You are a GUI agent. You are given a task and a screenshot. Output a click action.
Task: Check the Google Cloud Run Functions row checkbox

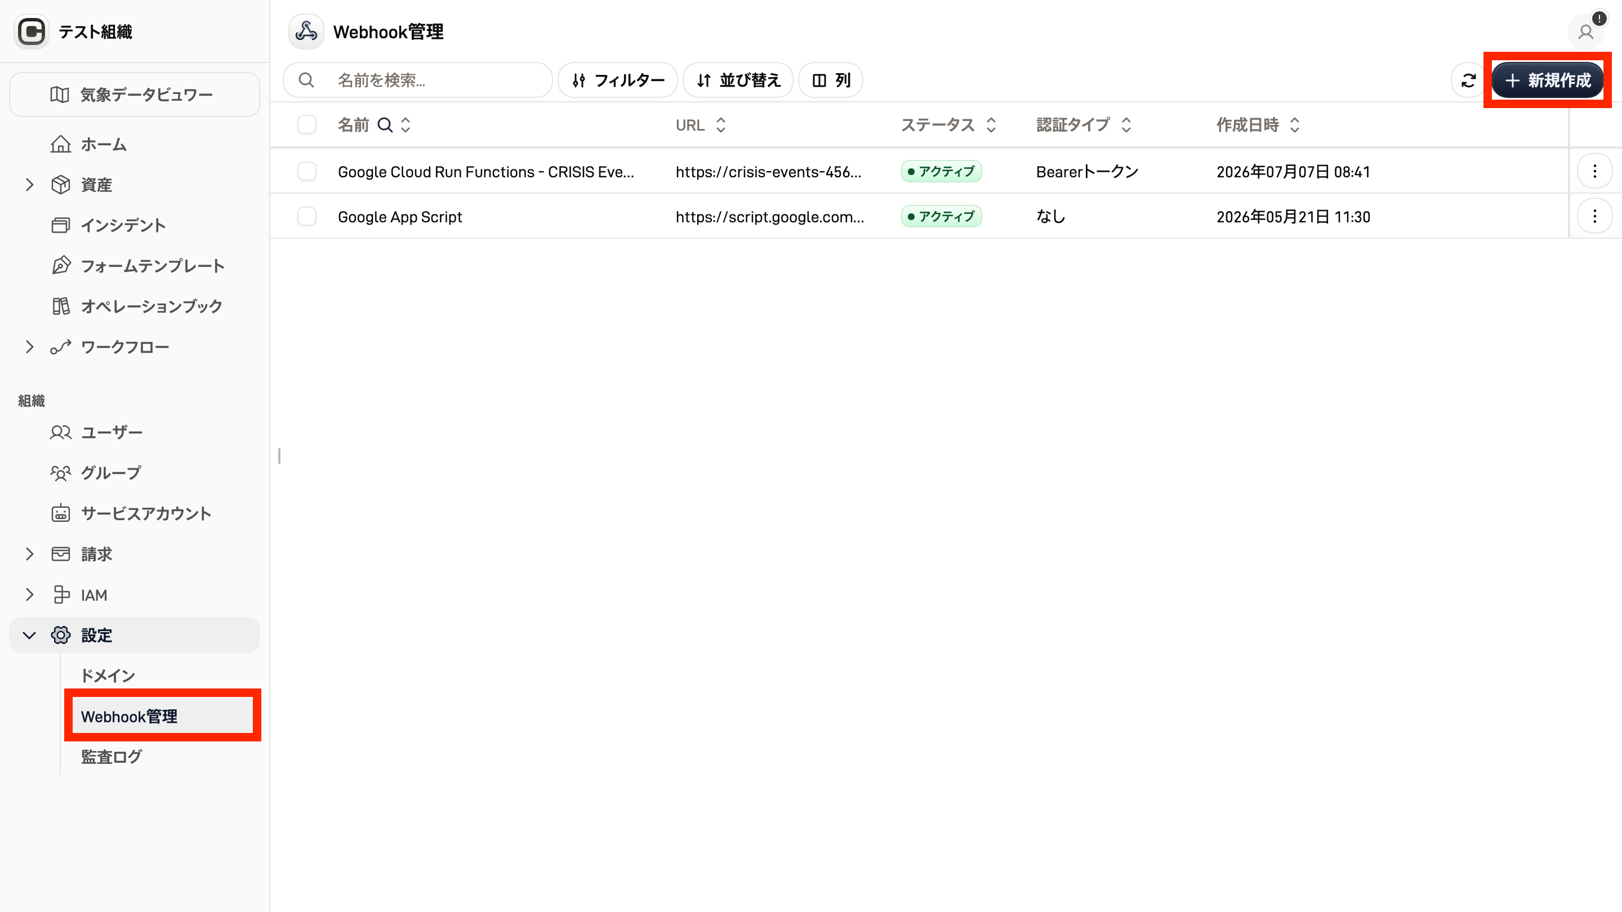306,171
